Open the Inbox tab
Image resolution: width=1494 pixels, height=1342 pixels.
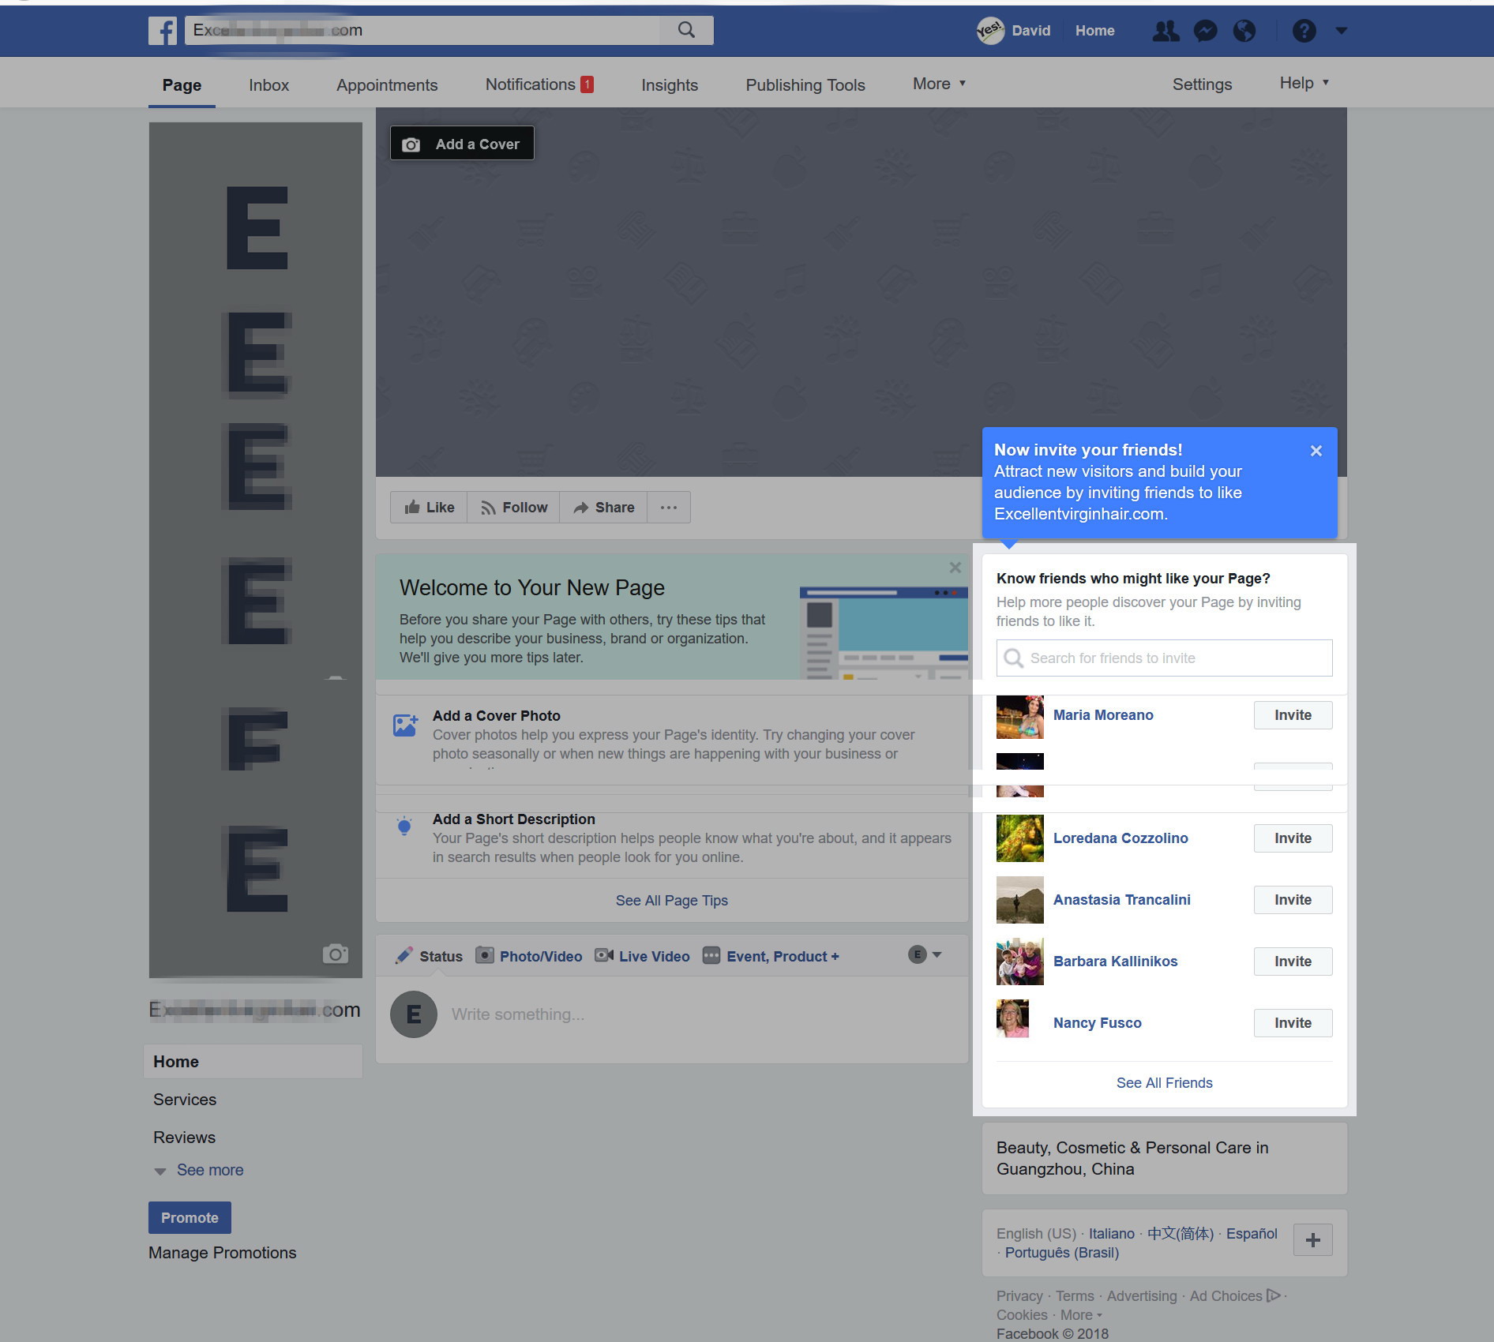tap(268, 85)
